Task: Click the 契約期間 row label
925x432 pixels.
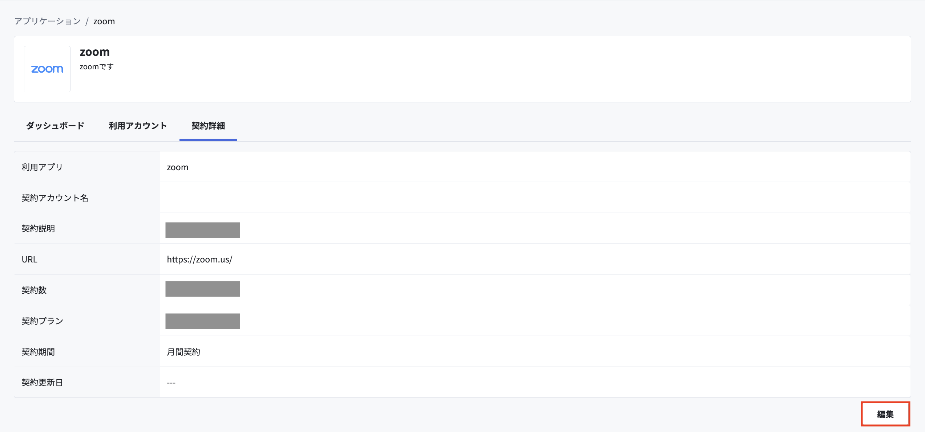Action: [38, 352]
